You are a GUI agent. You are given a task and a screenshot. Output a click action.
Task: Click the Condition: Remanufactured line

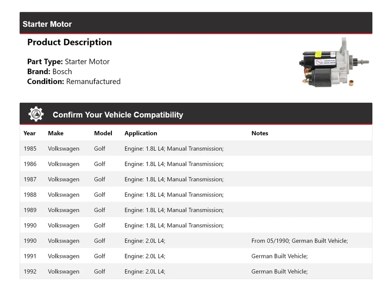[x=74, y=82]
